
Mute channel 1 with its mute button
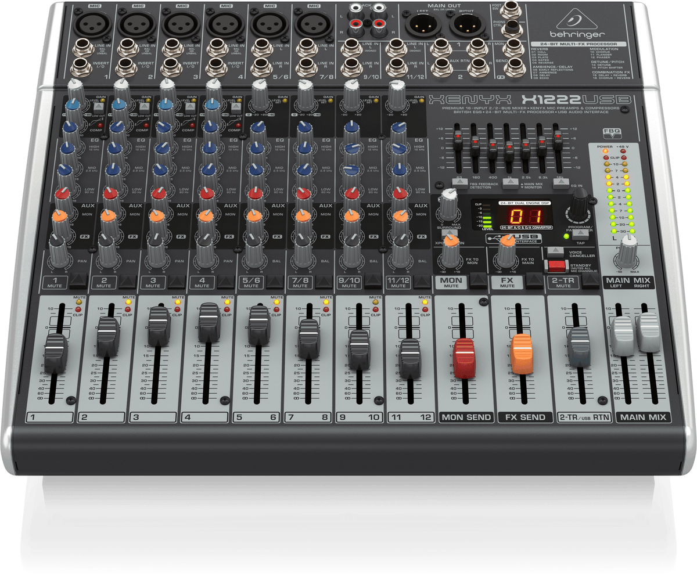pyautogui.click(x=79, y=282)
